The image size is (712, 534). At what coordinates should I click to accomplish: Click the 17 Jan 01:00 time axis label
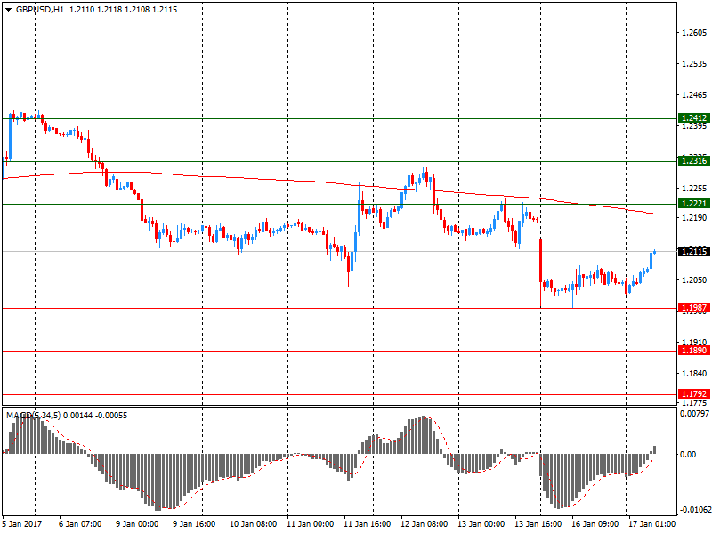tap(651, 524)
